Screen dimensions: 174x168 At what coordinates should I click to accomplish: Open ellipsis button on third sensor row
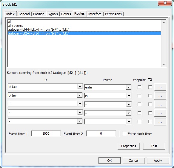(160, 105)
